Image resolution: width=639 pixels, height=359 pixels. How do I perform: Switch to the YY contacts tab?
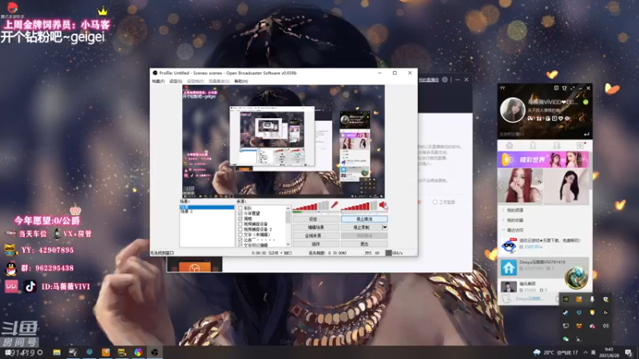[x=533, y=145]
